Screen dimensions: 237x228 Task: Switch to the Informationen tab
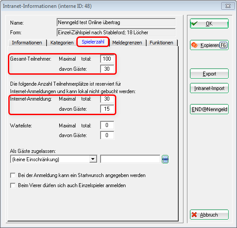[x=27, y=43]
